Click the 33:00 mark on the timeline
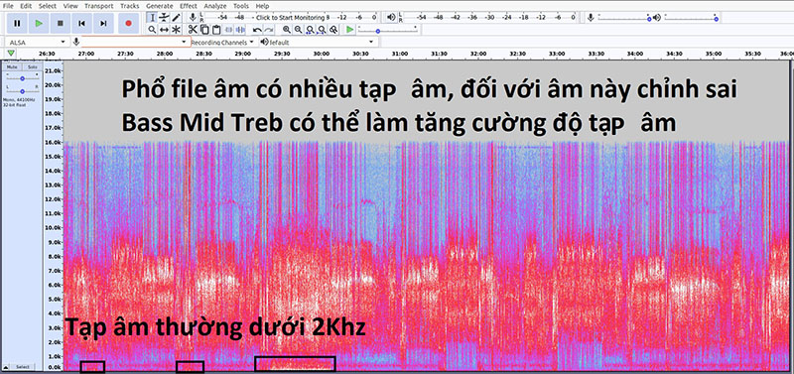 click(x=557, y=54)
